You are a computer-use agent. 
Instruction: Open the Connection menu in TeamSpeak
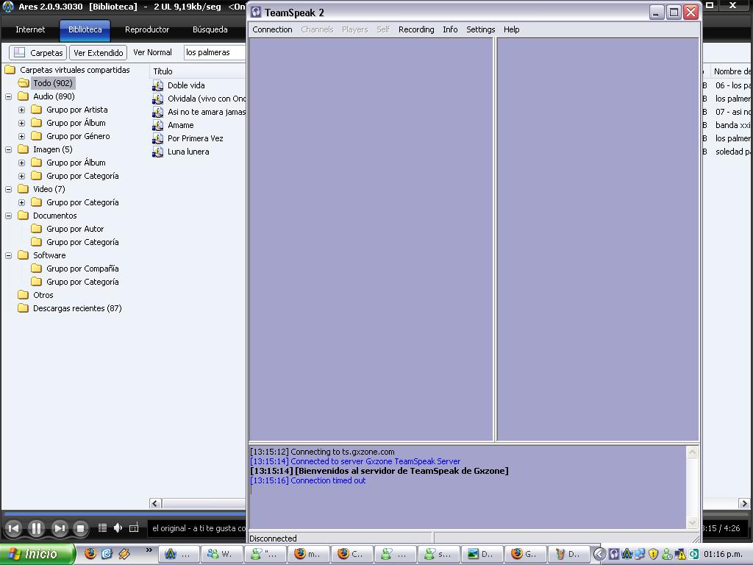tap(272, 29)
